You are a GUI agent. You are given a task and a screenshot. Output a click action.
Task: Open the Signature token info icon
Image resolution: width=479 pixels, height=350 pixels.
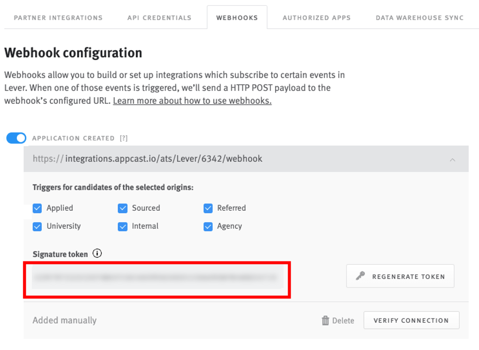pyautogui.click(x=98, y=253)
